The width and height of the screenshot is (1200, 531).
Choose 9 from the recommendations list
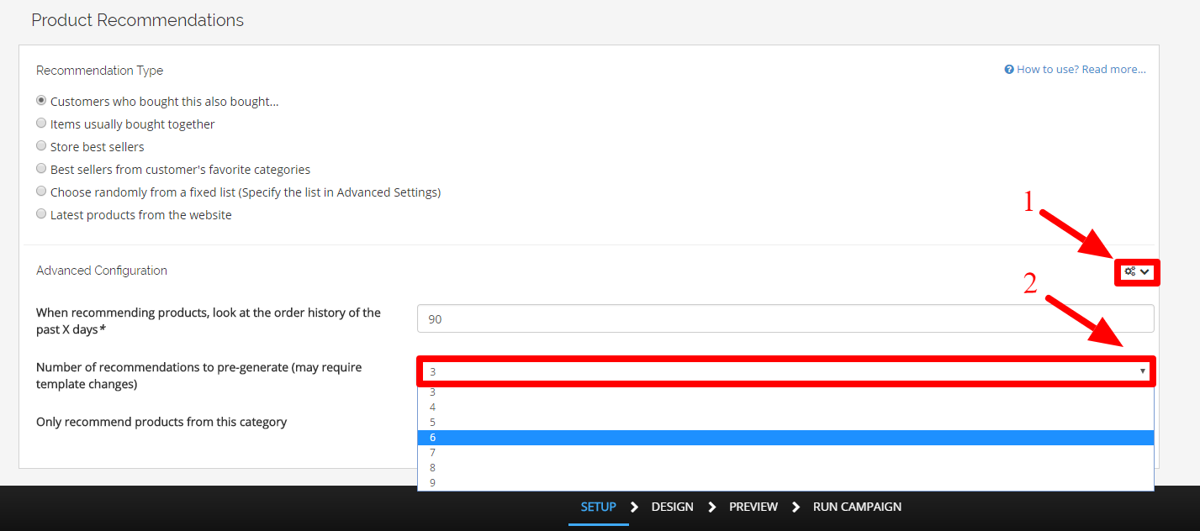coord(785,482)
